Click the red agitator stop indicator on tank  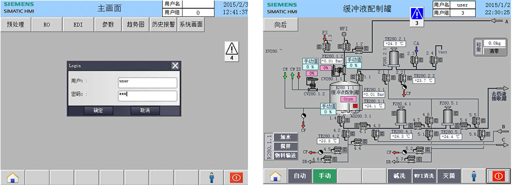click(x=355, y=105)
